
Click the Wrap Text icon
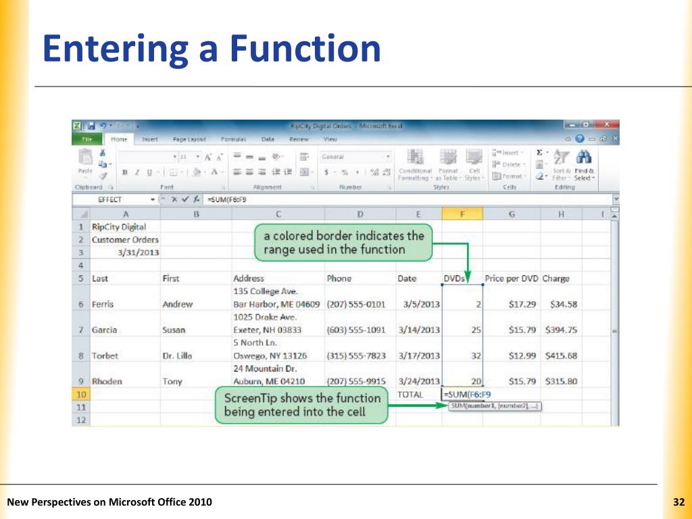(x=303, y=157)
